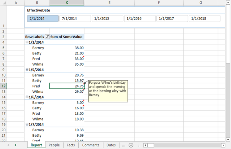231x149 pixels.
Task: Collapse the 1/6/2014 group
Action: point(27,97)
